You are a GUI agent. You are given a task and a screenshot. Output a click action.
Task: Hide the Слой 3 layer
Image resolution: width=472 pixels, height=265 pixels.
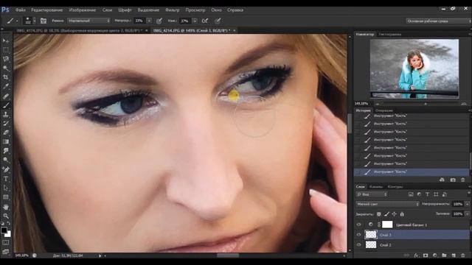tap(359, 235)
